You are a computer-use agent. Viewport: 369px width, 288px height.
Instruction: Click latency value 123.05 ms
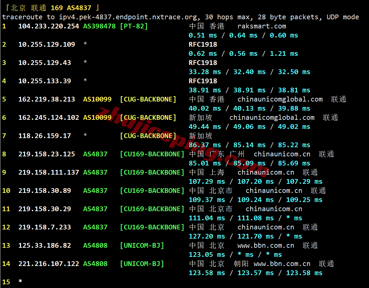click(x=207, y=254)
